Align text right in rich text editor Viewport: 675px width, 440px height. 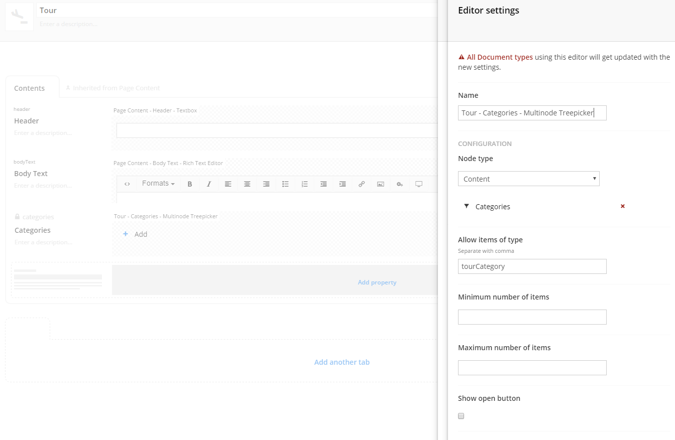[266, 184]
